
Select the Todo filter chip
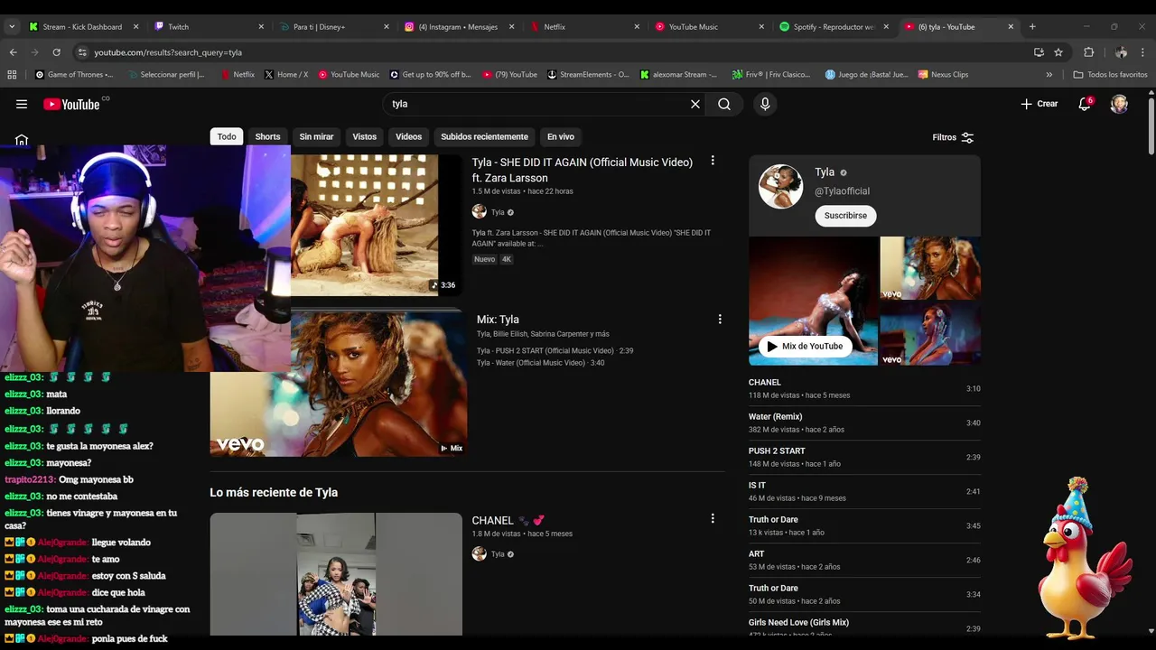pos(227,136)
